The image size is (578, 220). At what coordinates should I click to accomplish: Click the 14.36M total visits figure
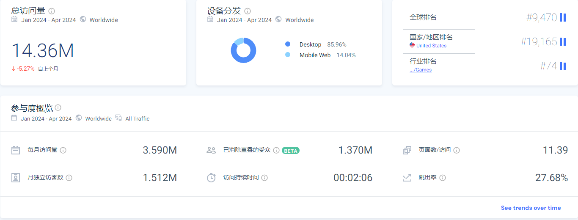tap(42, 51)
